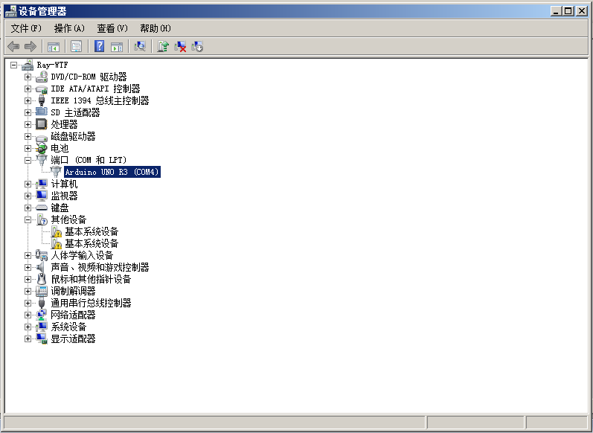Image resolution: width=593 pixels, height=433 pixels.
Task: Click the Update driver software icon
Action: coord(163,46)
